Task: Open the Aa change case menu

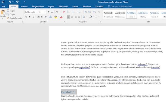Action: tap(58, 12)
